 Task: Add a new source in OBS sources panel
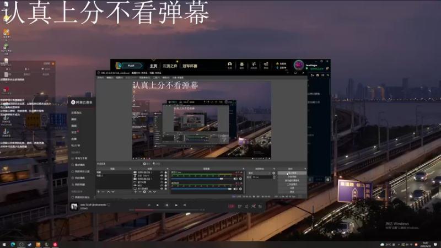click(135, 191)
